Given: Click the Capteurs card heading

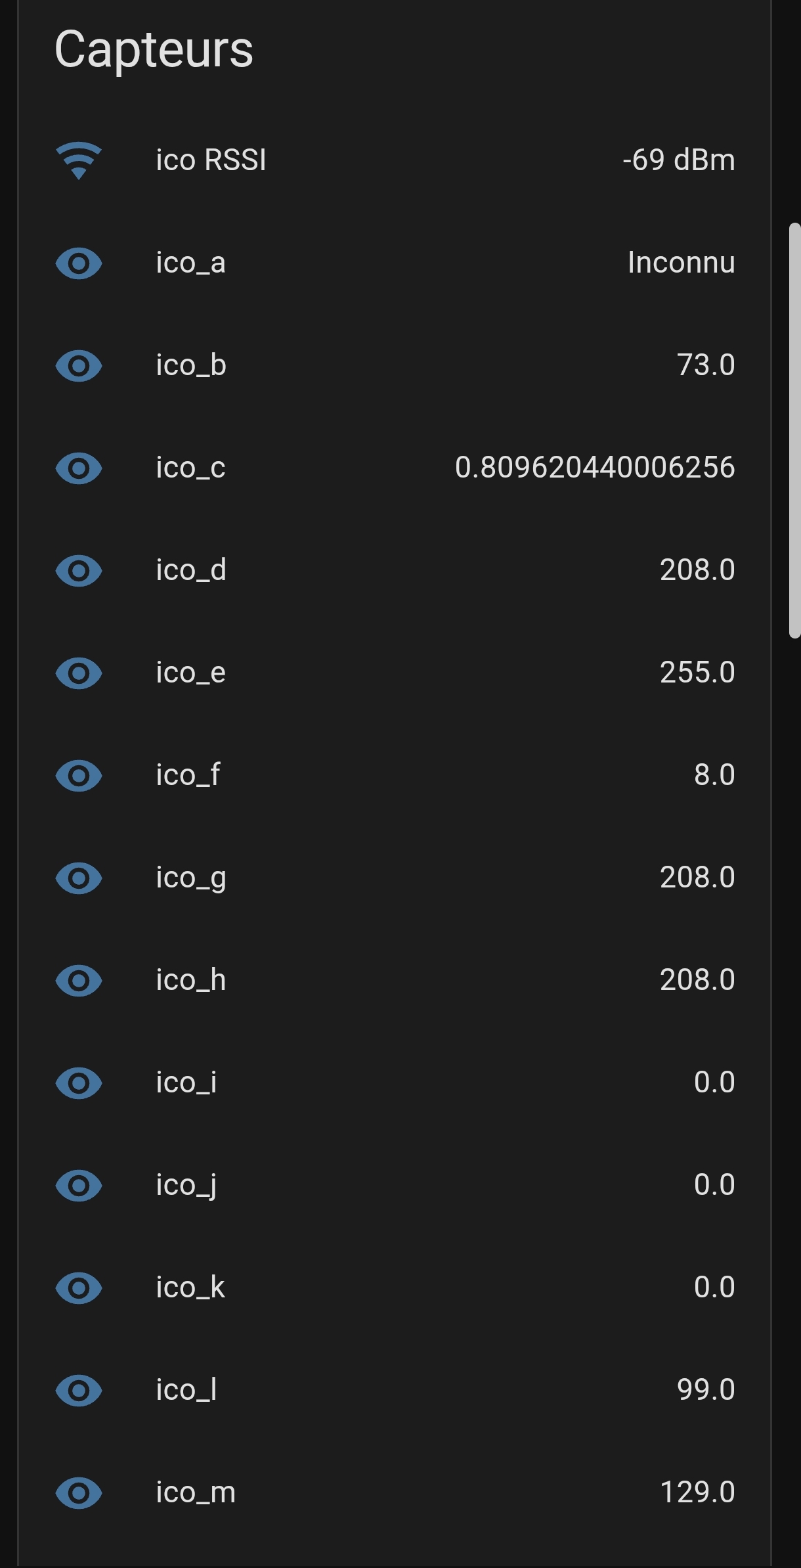Looking at the screenshot, I should coord(154,50).
